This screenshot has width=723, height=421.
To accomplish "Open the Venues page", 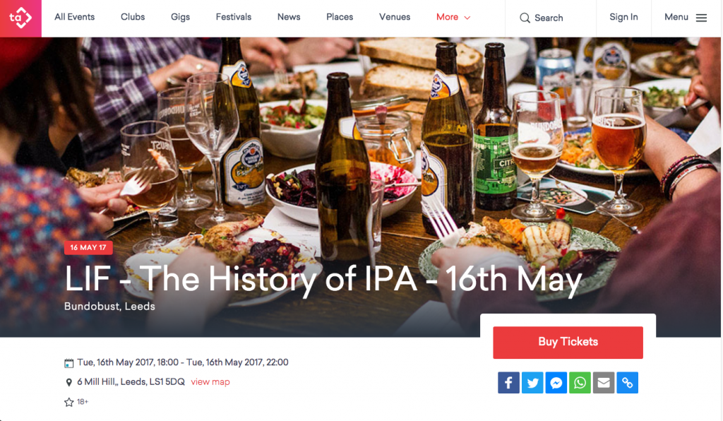I will coord(395,17).
